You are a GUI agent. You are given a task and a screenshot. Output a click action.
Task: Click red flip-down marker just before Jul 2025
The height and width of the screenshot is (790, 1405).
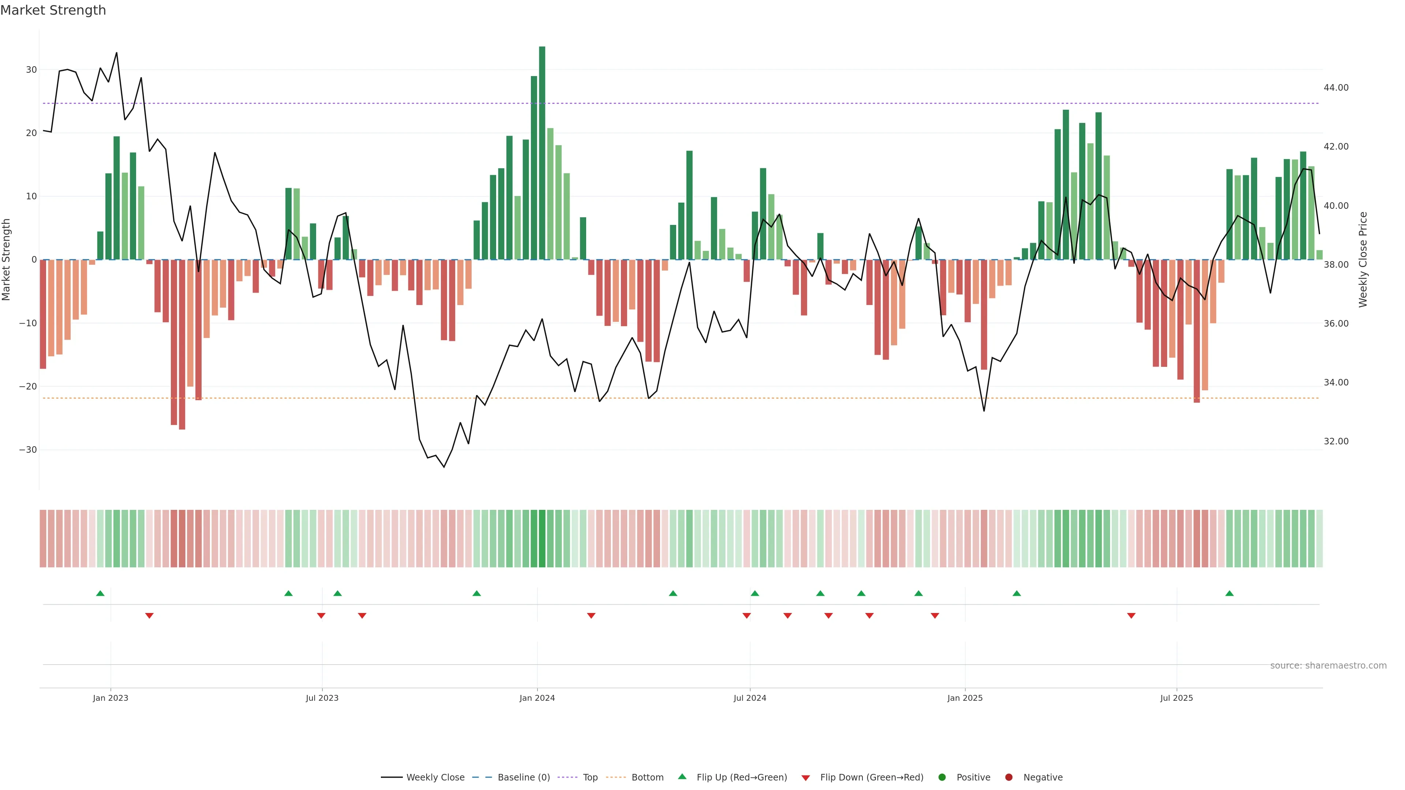1131,616
